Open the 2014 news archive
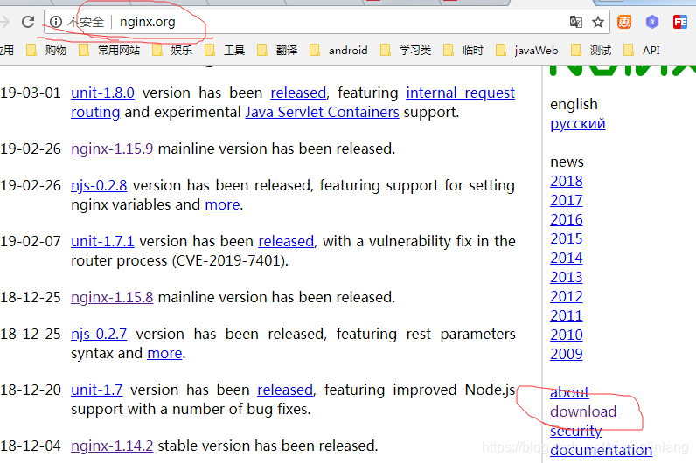 click(x=567, y=258)
